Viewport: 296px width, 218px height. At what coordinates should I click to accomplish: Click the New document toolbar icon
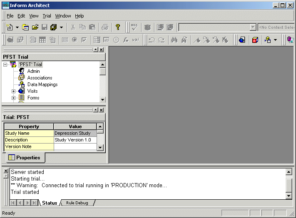click(10, 27)
